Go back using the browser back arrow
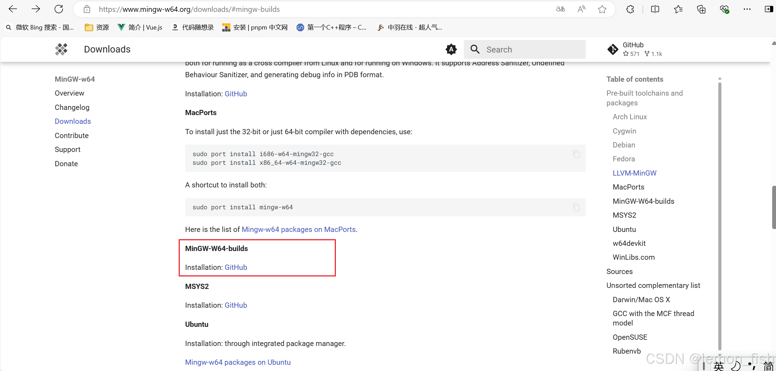 click(13, 9)
